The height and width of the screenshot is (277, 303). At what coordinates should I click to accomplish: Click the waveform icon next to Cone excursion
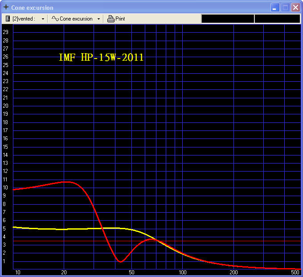(55, 19)
